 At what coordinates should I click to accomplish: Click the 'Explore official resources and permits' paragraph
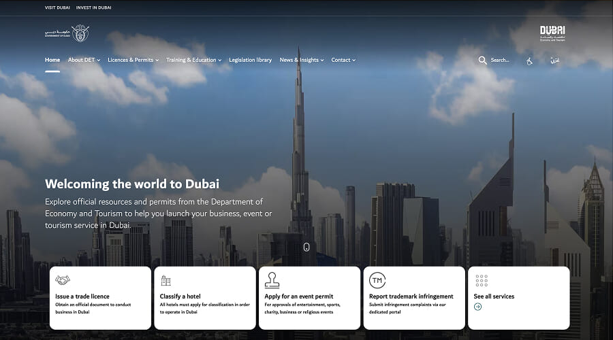158,214
